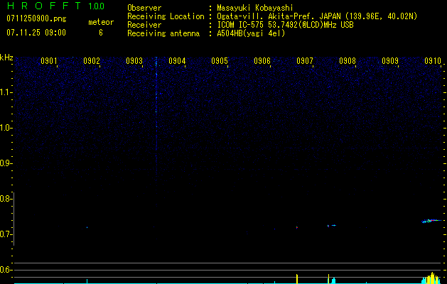Click the 0.8 frequency axis label
Viewport: 447px width, 284px height.
pos(6,199)
